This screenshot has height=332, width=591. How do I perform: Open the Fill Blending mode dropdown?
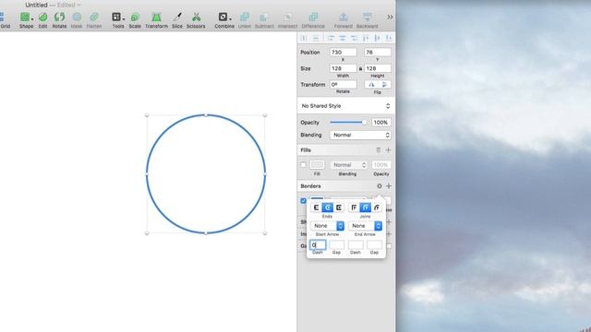[349, 165]
